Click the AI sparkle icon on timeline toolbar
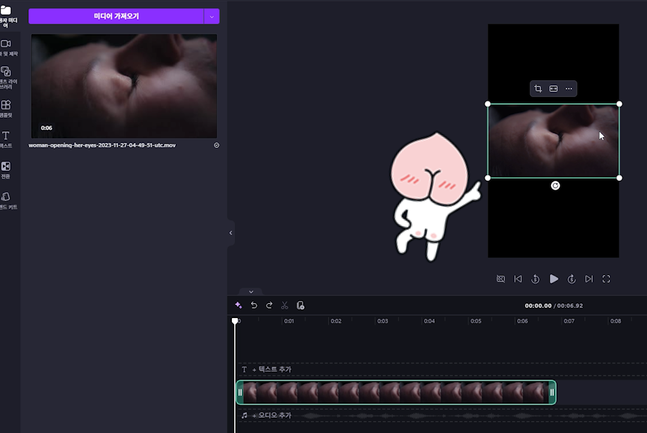Screen dimensions: 647x433 (x=238, y=305)
